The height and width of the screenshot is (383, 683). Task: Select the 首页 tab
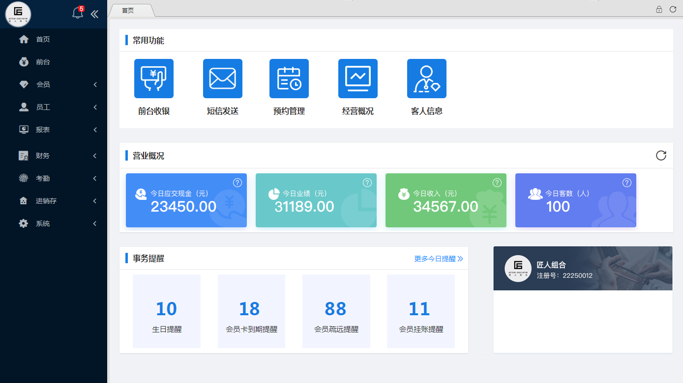click(x=131, y=10)
